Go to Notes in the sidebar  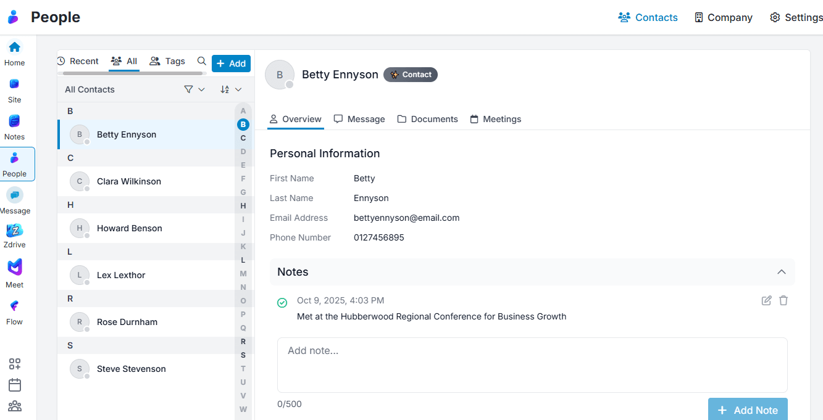coord(14,121)
